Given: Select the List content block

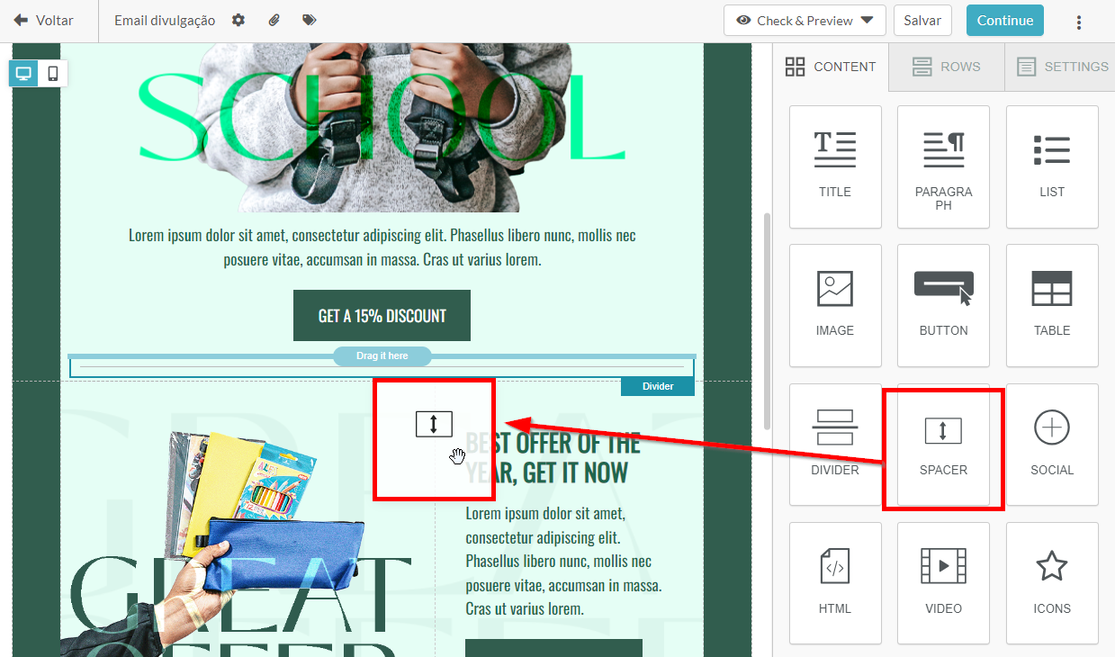Looking at the screenshot, I should click(1052, 166).
